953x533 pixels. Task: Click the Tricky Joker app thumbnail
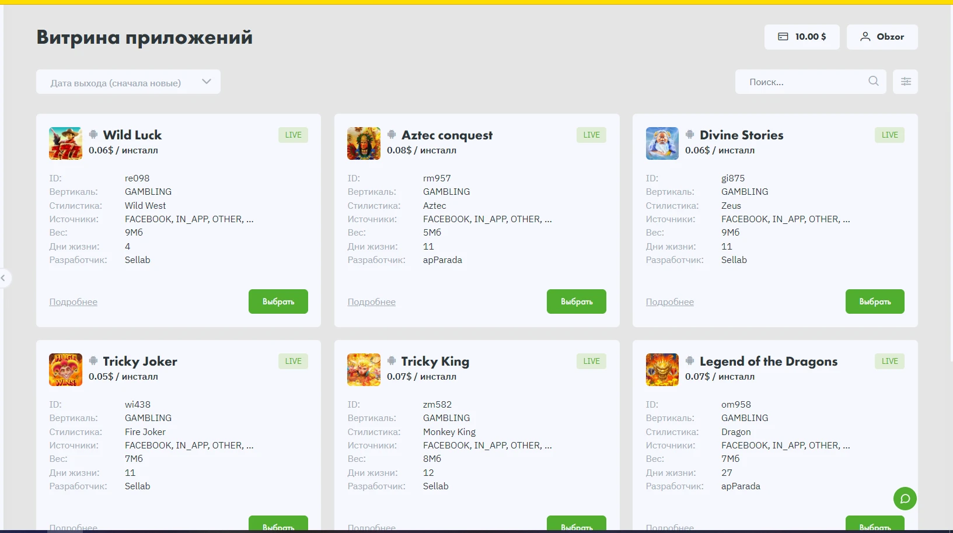pyautogui.click(x=65, y=370)
